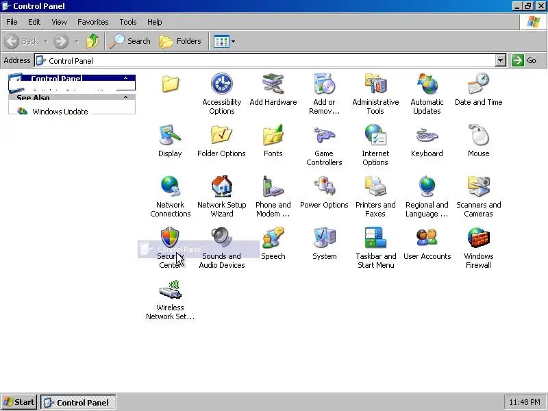Open Automatic Updates icon
Viewport: 548px width, 411px height.
427,84
